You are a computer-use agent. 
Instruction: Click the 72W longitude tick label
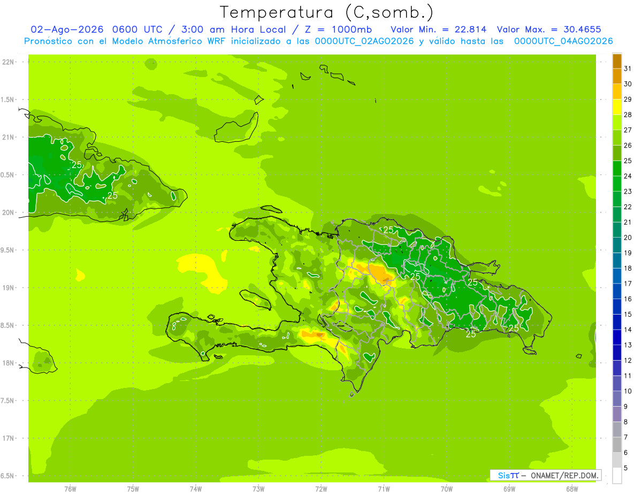(321, 489)
